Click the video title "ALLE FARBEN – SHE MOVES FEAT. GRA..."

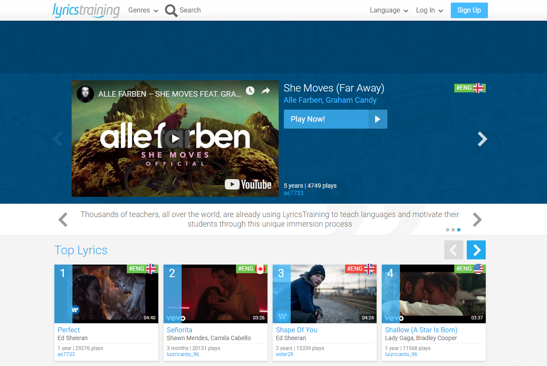tap(170, 94)
